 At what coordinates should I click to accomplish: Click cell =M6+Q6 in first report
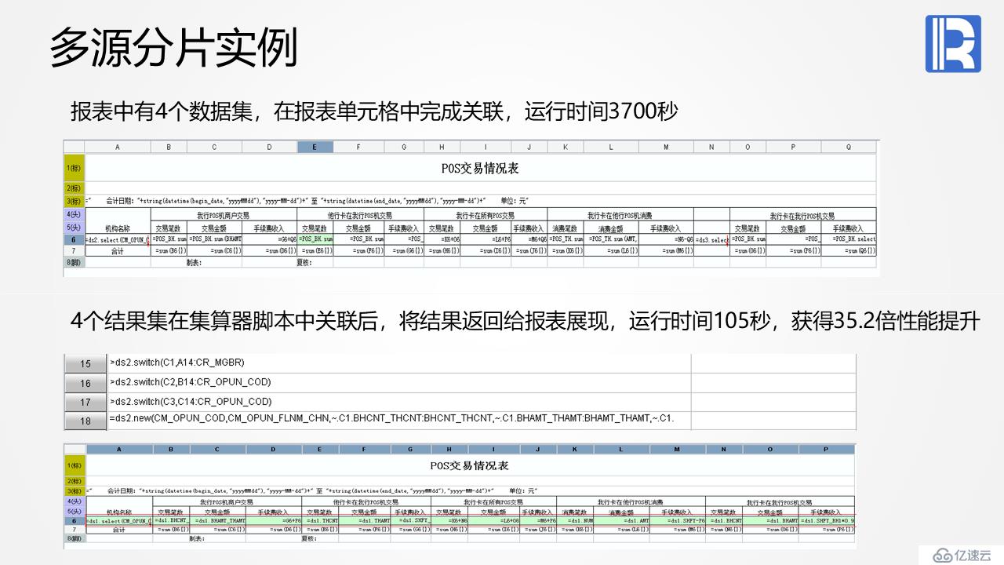point(529,239)
